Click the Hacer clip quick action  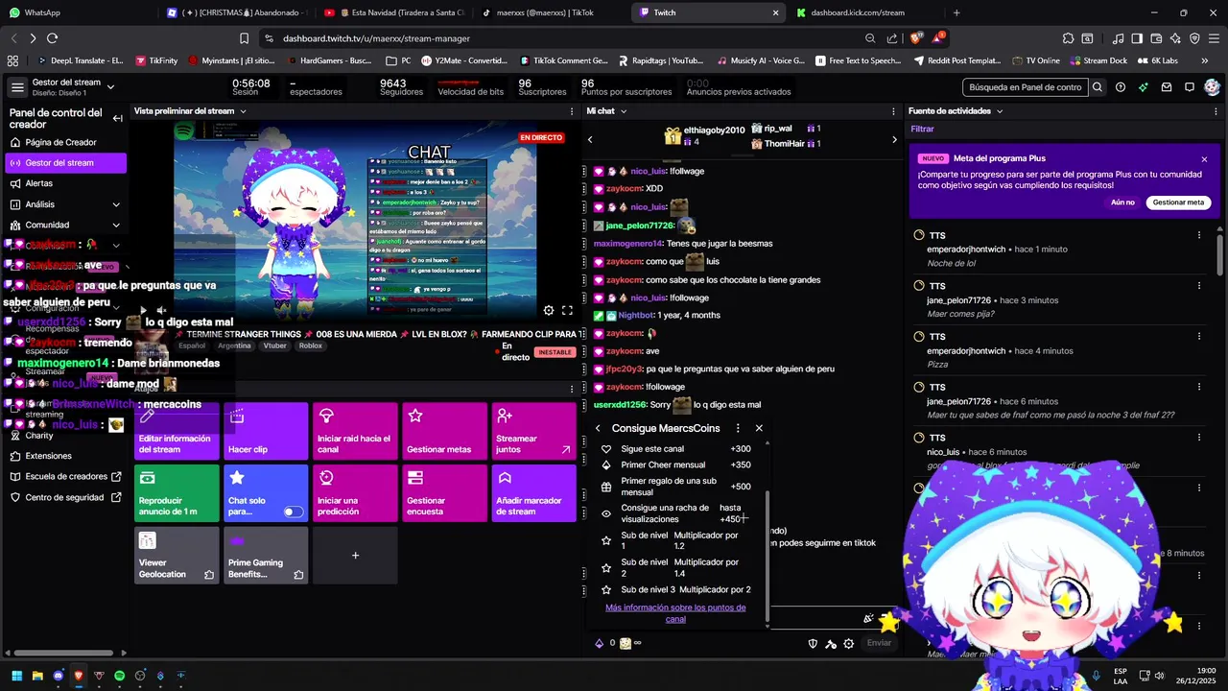[266, 431]
